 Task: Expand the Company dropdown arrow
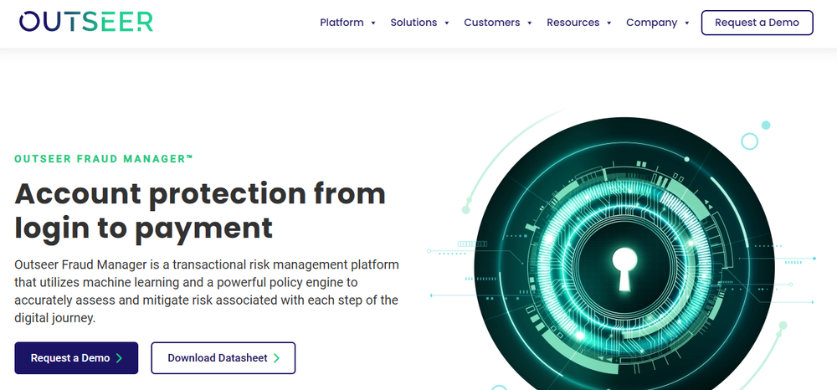[x=687, y=23]
